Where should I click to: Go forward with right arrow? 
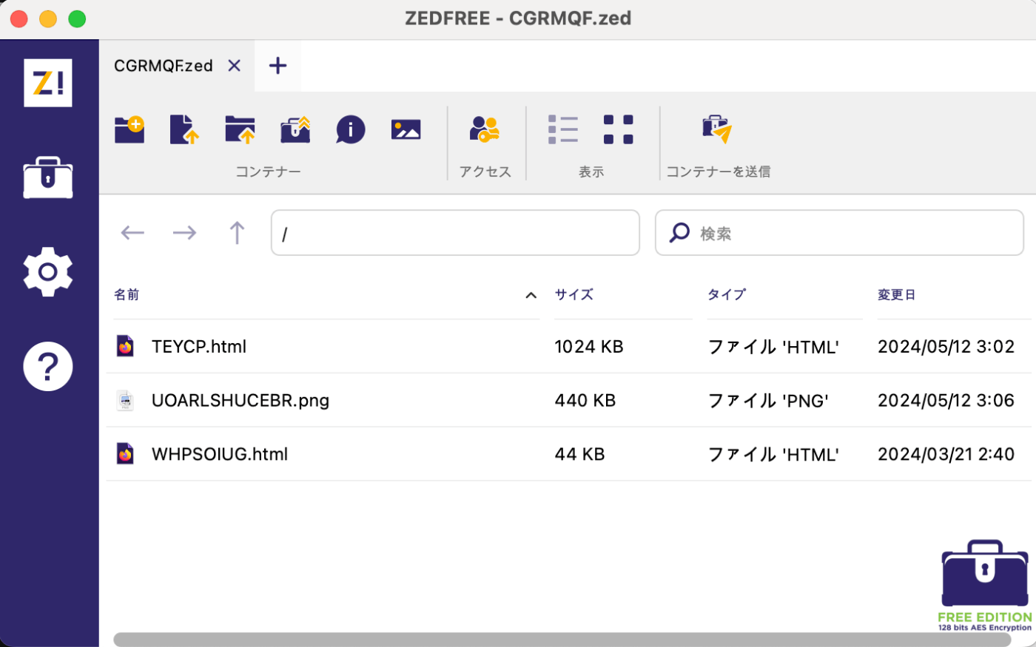point(184,233)
